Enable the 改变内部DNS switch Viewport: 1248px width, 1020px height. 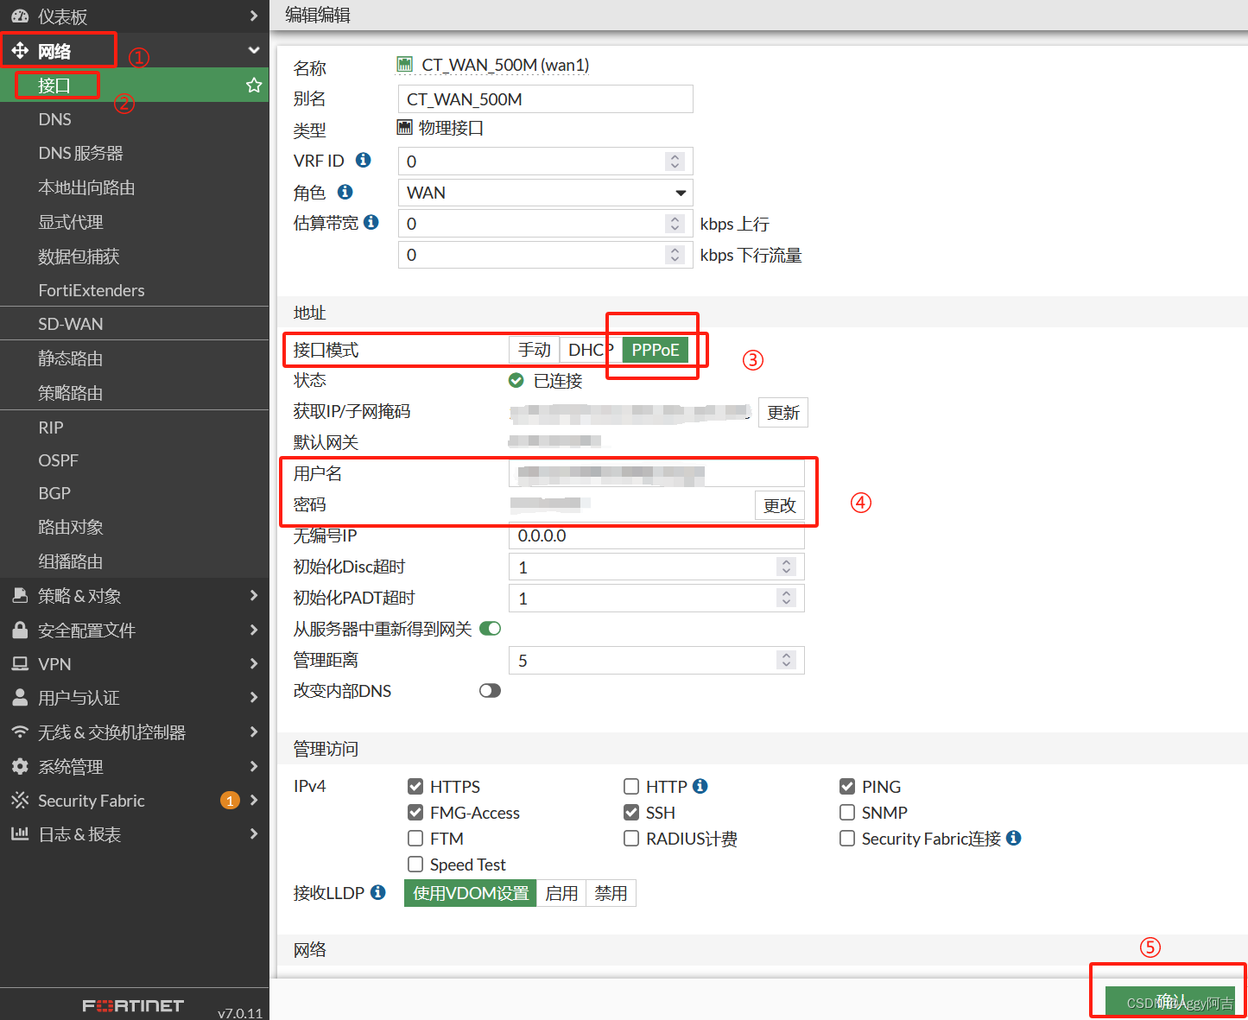pyautogui.click(x=490, y=690)
